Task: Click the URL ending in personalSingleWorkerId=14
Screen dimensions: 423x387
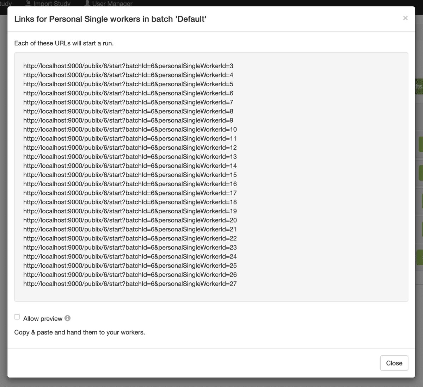Action: pyautogui.click(x=130, y=166)
